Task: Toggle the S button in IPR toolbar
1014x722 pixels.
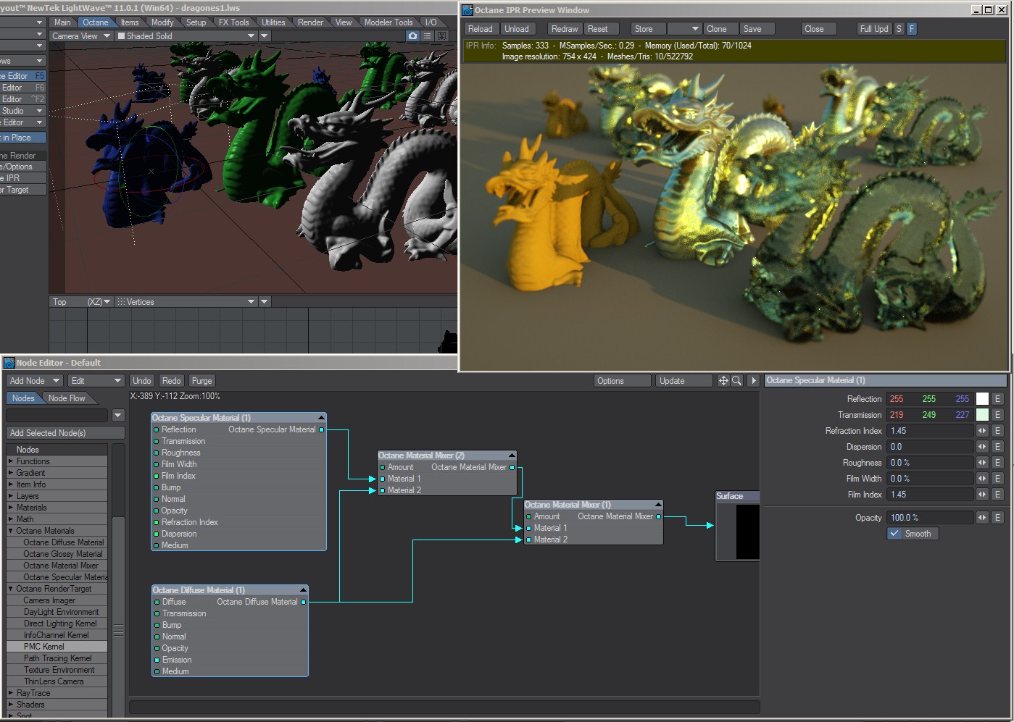Action: point(899,29)
